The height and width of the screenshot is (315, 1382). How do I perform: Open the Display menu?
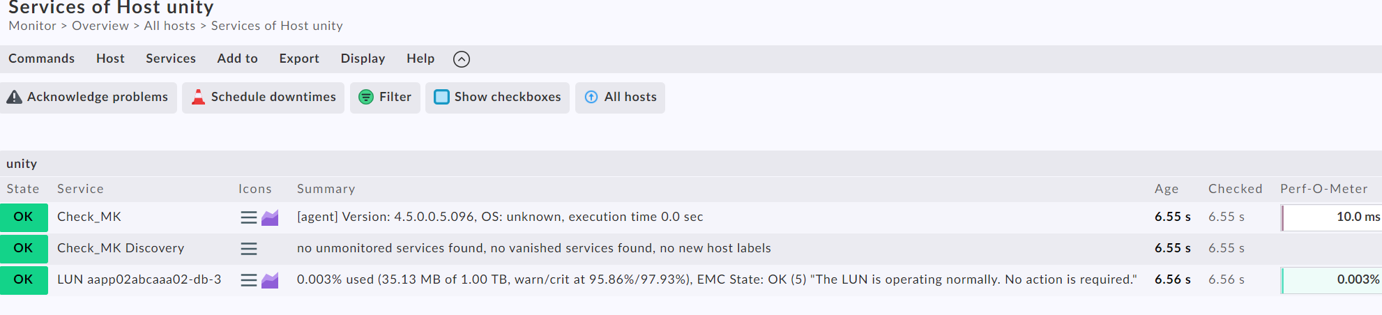pyautogui.click(x=363, y=59)
